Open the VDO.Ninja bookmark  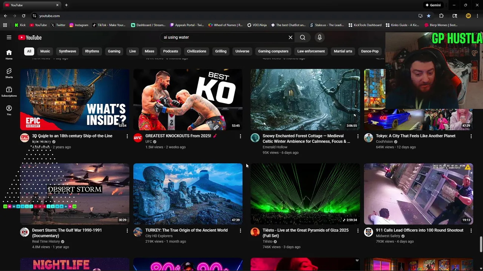point(257,25)
